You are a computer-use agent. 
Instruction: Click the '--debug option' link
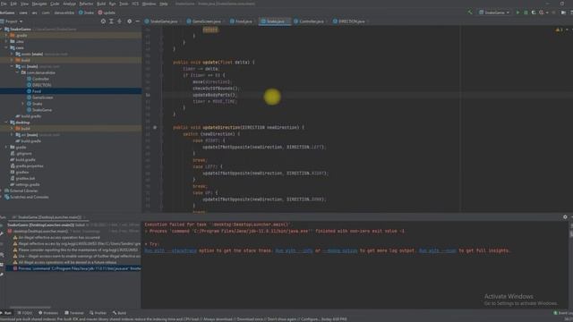pos(340,250)
